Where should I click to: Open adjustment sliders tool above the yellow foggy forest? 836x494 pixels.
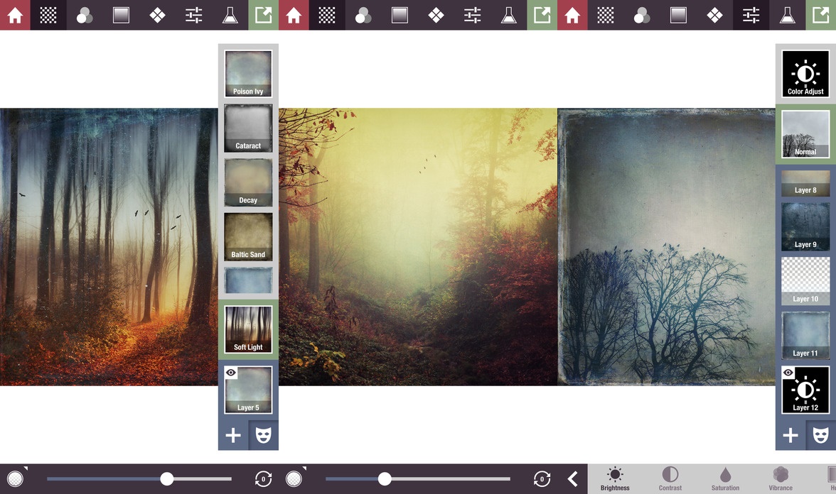[x=472, y=15]
